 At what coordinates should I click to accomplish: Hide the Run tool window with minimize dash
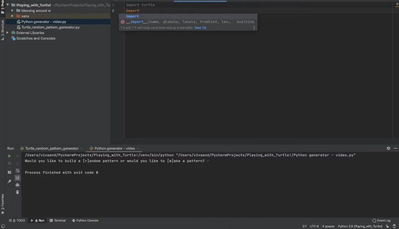[395, 148]
